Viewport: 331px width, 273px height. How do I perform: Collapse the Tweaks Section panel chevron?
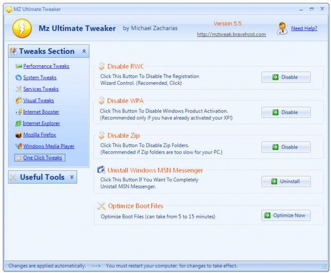(x=84, y=51)
